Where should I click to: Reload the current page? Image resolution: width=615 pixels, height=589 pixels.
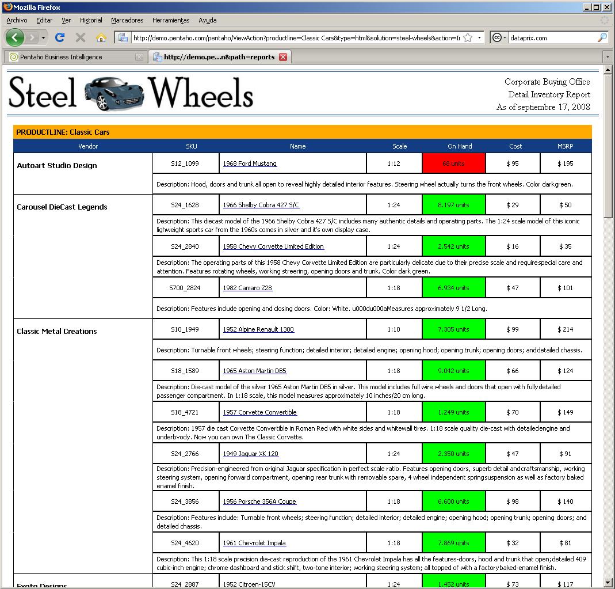[x=60, y=37]
